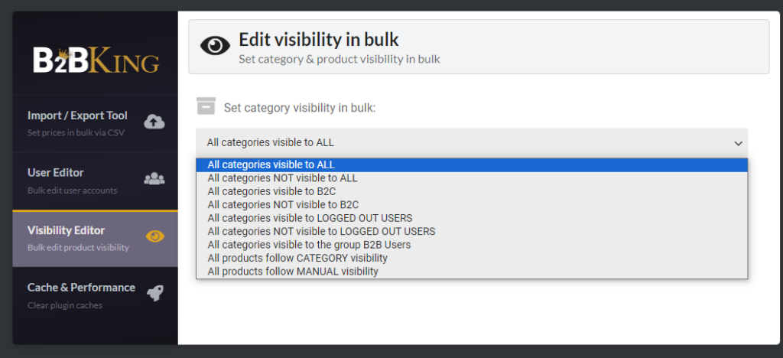The width and height of the screenshot is (783, 358).
Task: Select the Visibility Editor tab
Action: (66, 230)
